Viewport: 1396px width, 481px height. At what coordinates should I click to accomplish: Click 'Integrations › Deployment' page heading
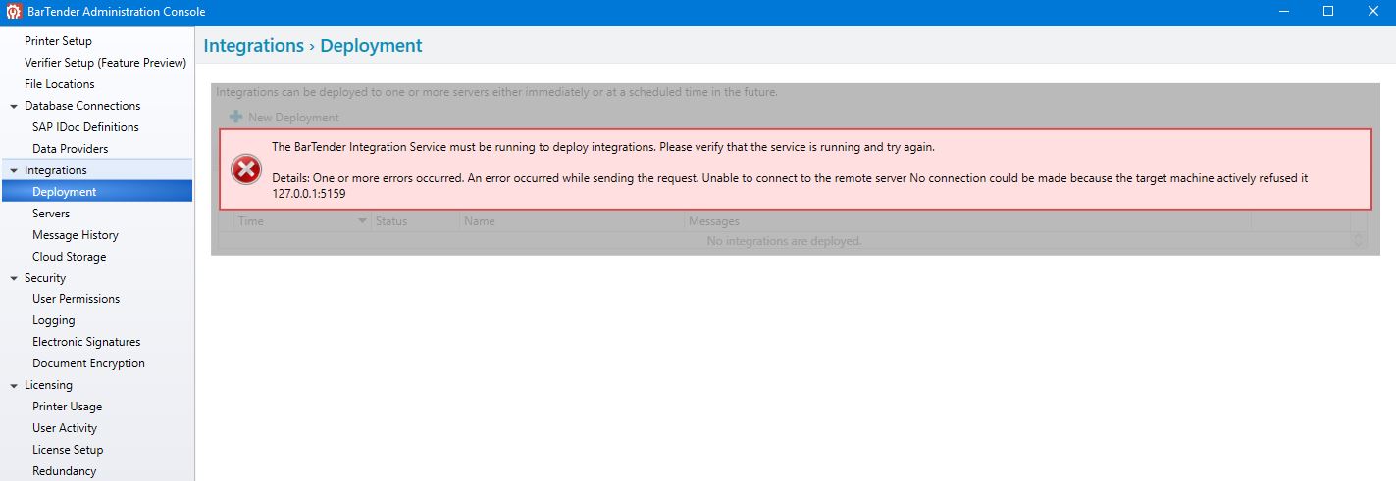coord(313,46)
